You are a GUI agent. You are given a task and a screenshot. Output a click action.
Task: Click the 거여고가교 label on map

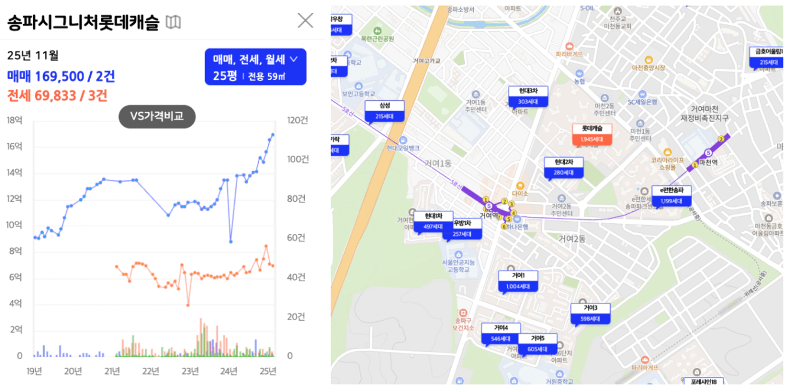click(426, 60)
